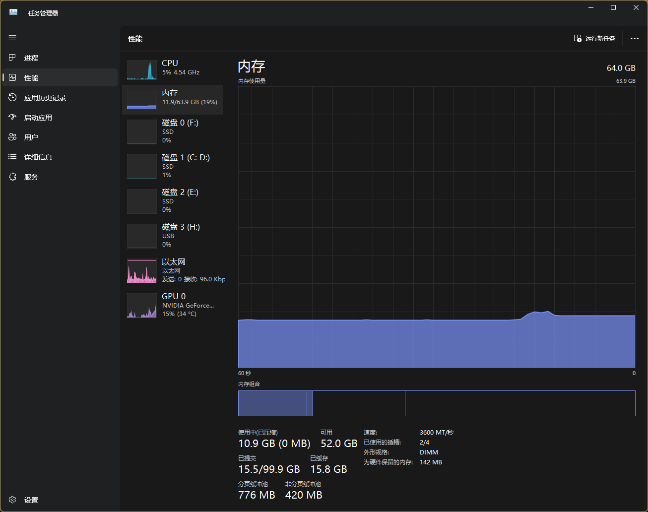
Task: Toggle the hamburger navigation menu
Action: tap(12, 38)
